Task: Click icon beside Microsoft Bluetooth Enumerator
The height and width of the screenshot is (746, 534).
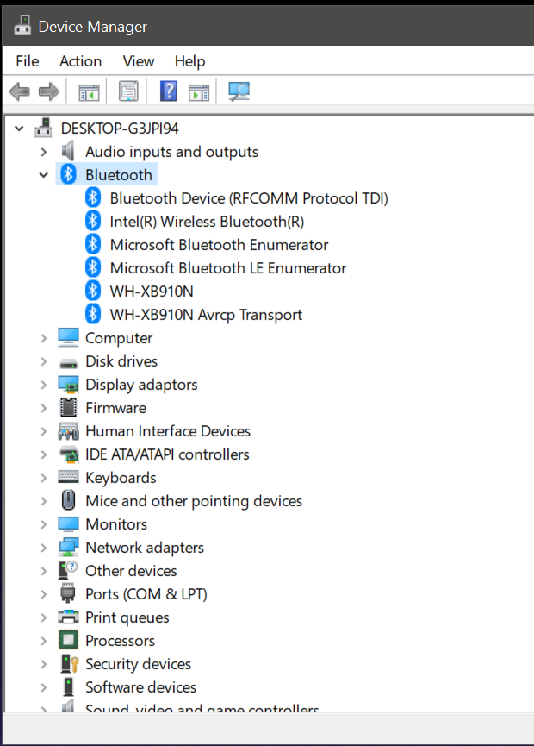Action: point(93,245)
